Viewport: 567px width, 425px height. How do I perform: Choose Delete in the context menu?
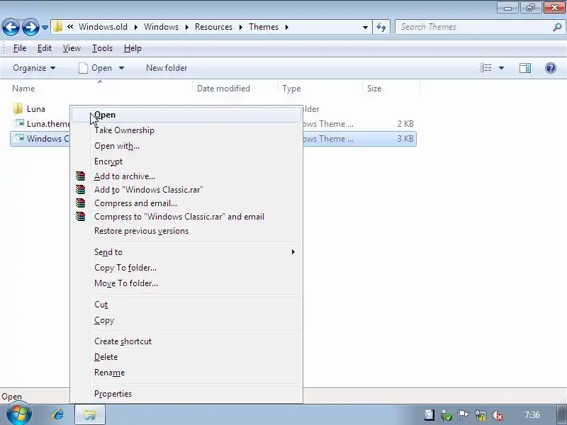[186, 357]
